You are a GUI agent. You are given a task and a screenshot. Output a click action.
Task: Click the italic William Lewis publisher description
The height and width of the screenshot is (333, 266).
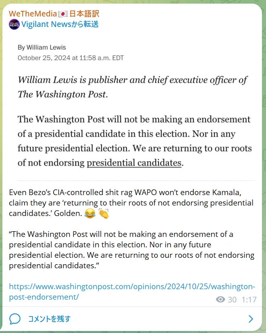coord(132,87)
